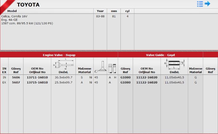Select OEM number 13711-16010
The width and height of the screenshot is (218, 134).
(37, 77)
